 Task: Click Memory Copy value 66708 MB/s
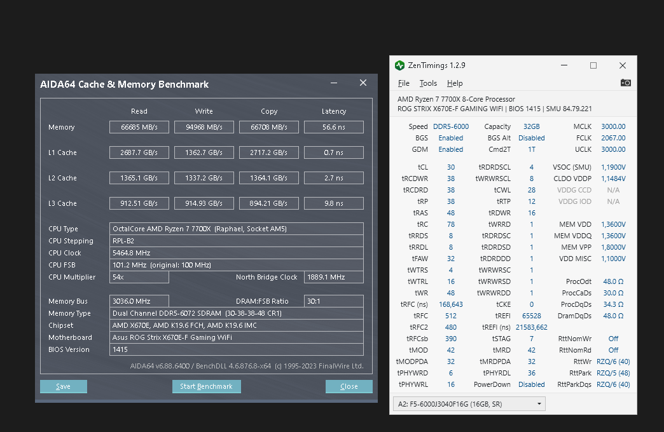tap(269, 127)
